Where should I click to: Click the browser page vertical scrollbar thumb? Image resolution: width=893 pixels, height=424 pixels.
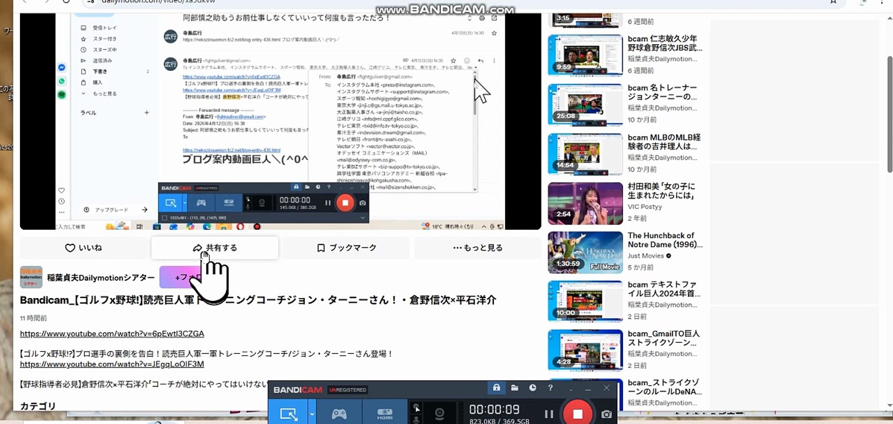click(889, 114)
